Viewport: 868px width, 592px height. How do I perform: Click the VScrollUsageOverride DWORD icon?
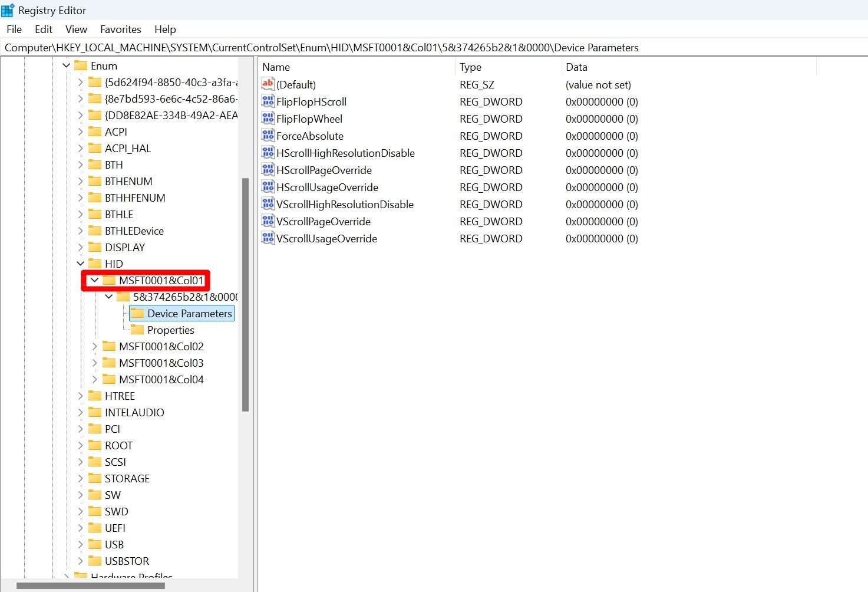point(268,238)
